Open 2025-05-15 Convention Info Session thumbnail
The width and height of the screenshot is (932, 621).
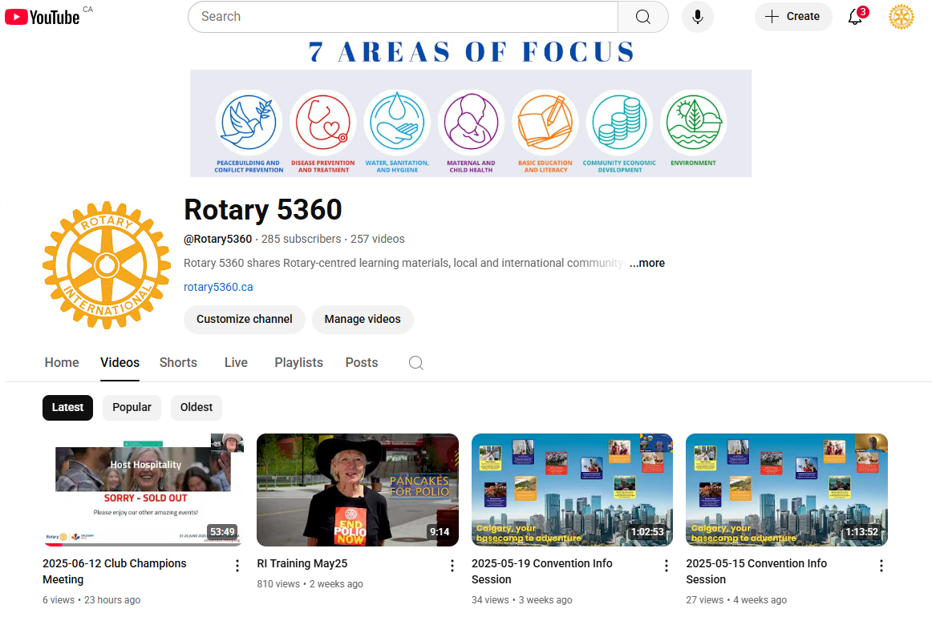[x=787, y=490]
